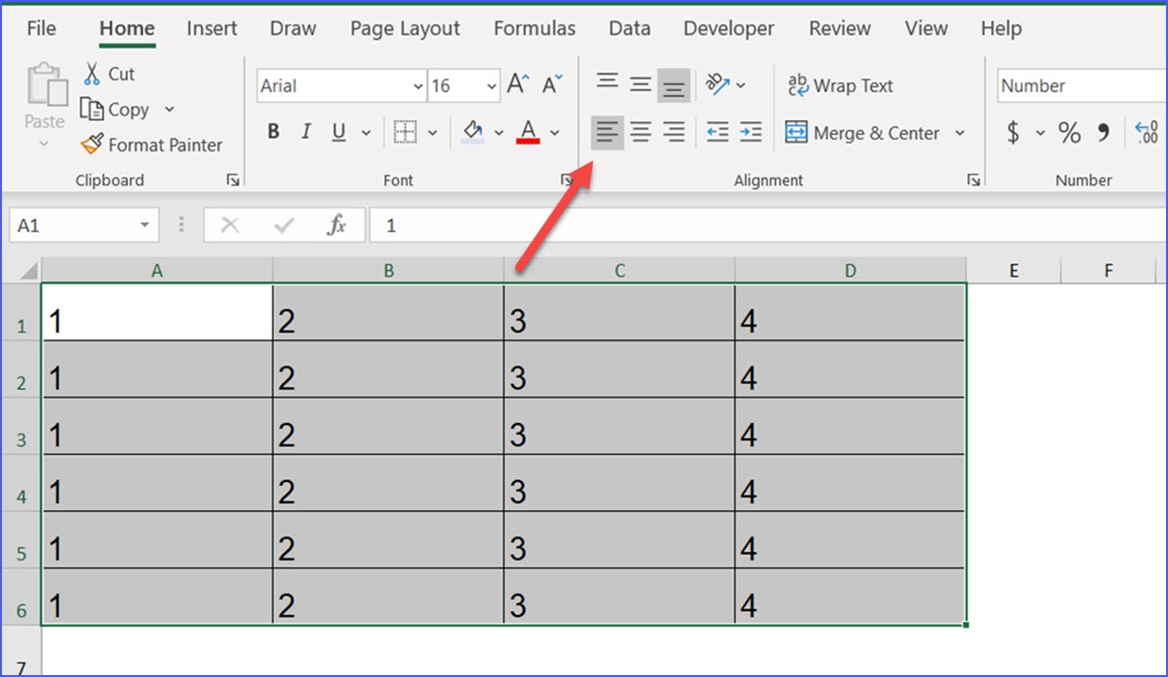Screen dimensions: 1168x677
Task: Click inside the Name Box showing A1
Action: pos(73,224)
